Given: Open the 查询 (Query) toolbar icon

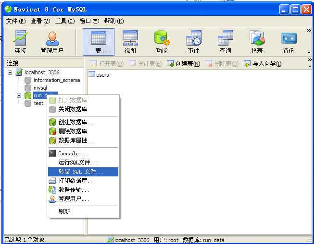Looking at the screenshot, I should coord(226,42).
